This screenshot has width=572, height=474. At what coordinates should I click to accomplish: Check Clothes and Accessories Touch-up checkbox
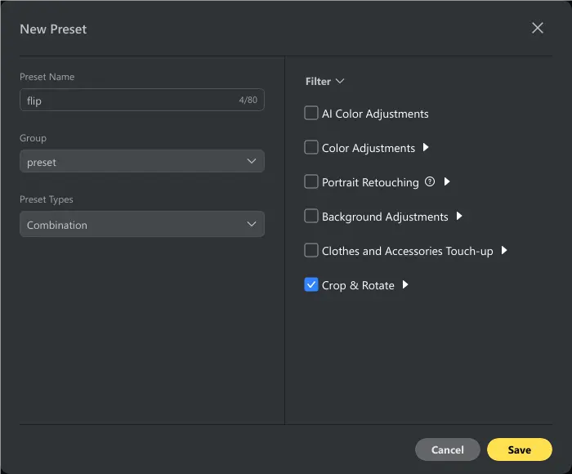311,250
